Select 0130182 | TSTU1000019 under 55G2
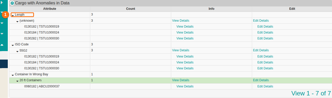 42,56
